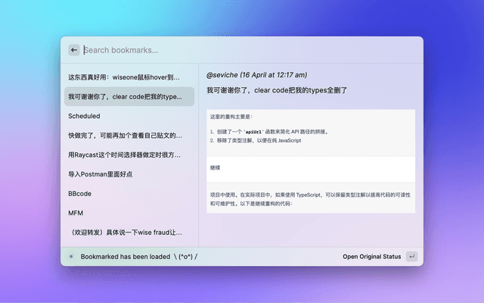The width and height of the screenshot is (484, 303).
Task: Click the middle image showing 继续
Action: (311, 167)
